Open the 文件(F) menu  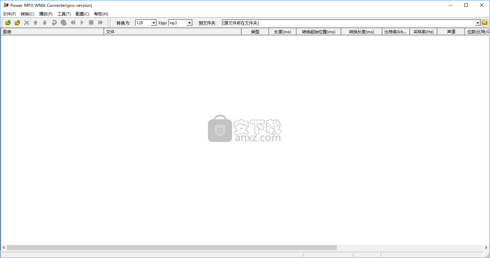9,14
